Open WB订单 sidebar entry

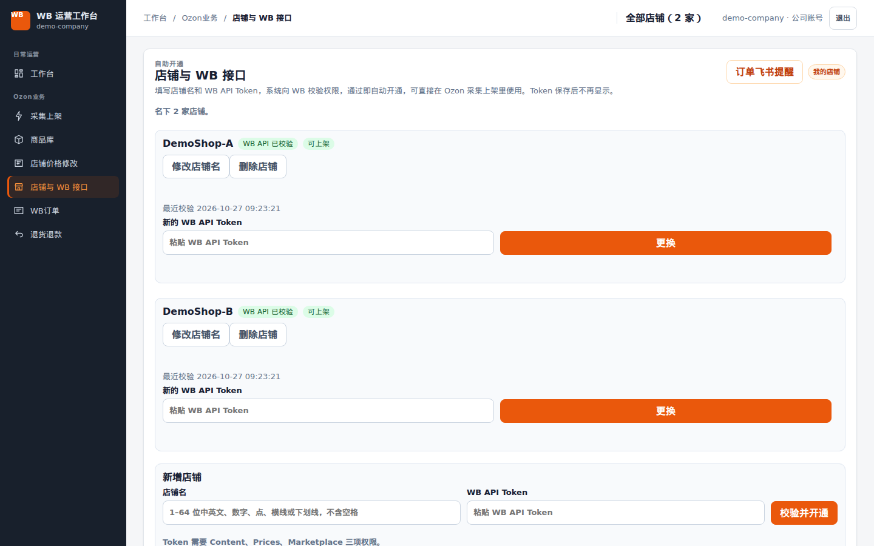coord(63,211)
